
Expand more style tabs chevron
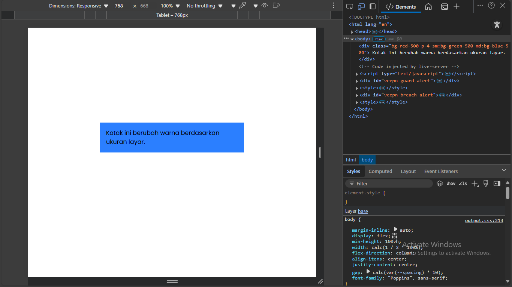(x=504, y=170)
